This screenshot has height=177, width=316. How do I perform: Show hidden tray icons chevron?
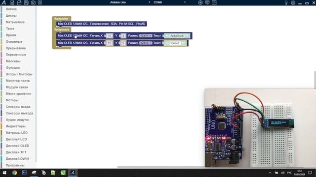(270, 173)
